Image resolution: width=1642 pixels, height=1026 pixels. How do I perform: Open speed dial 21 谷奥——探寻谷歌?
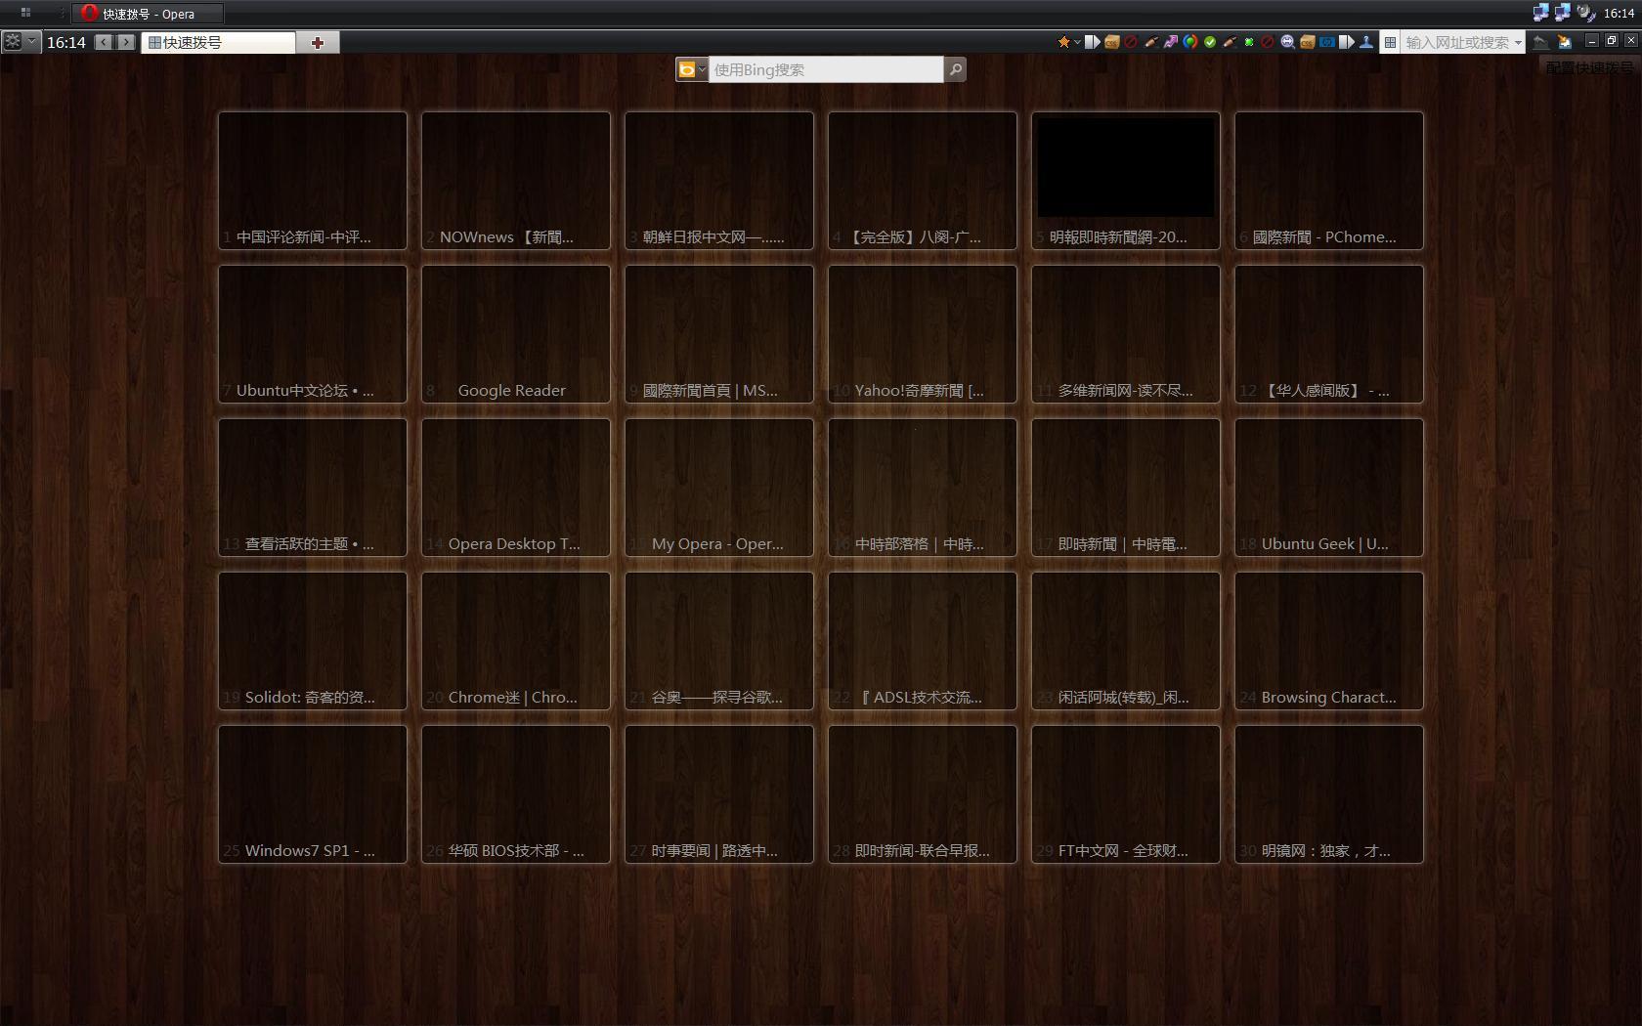tap(719, 641)
